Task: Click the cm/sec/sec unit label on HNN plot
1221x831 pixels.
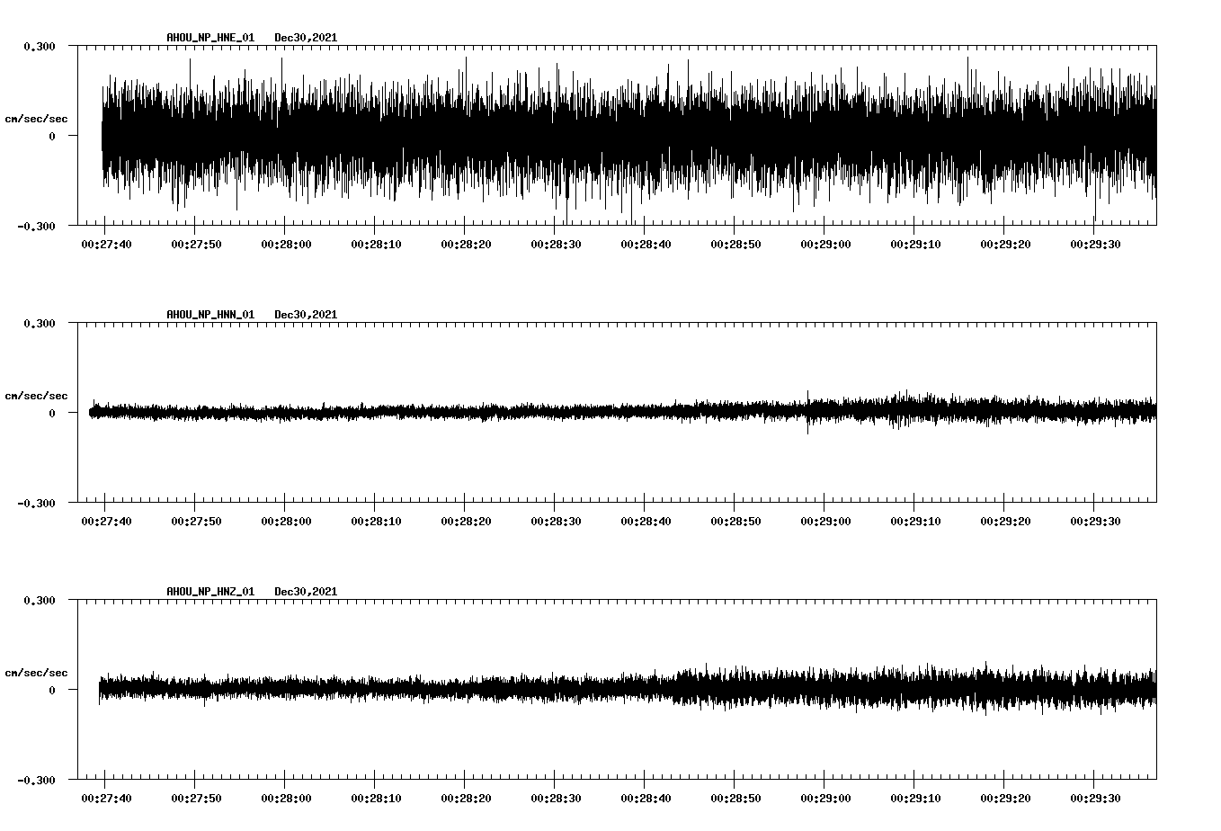Action: (36, 396)
